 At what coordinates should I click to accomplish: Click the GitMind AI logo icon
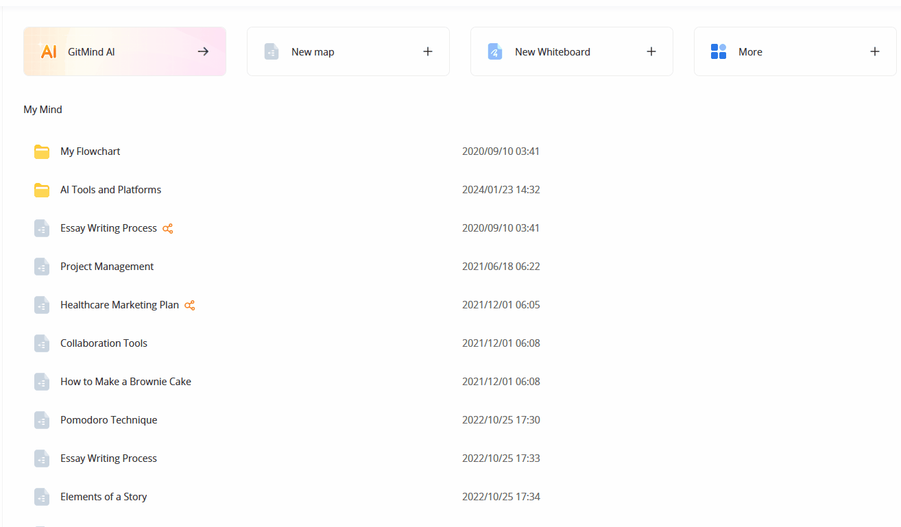(48, 51)
